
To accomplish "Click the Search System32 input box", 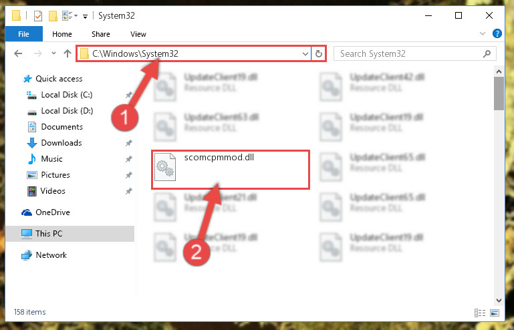I will tap(410, 53).
